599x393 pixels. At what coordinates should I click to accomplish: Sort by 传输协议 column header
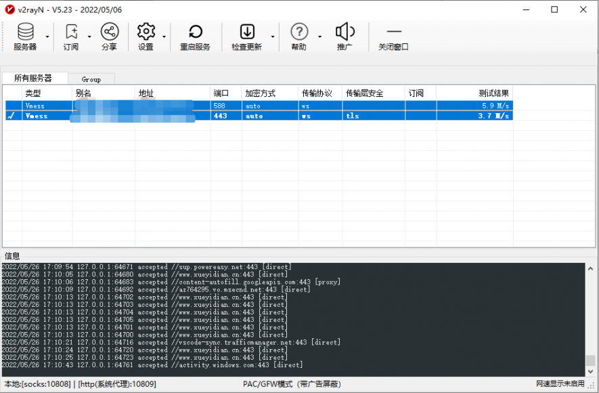coord(320,94)
